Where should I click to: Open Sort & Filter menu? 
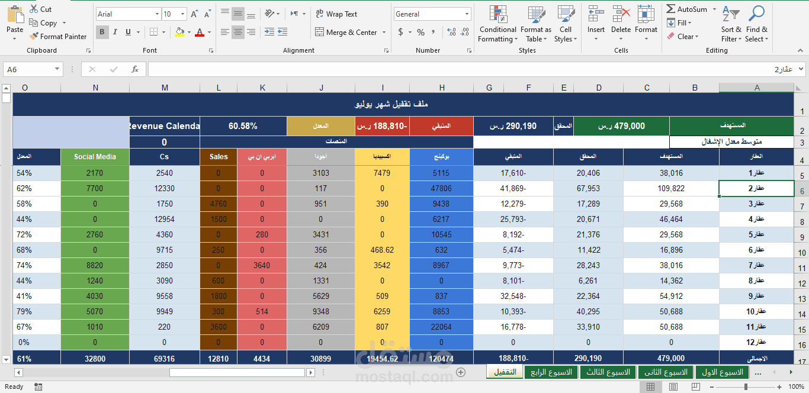(731, 24)
